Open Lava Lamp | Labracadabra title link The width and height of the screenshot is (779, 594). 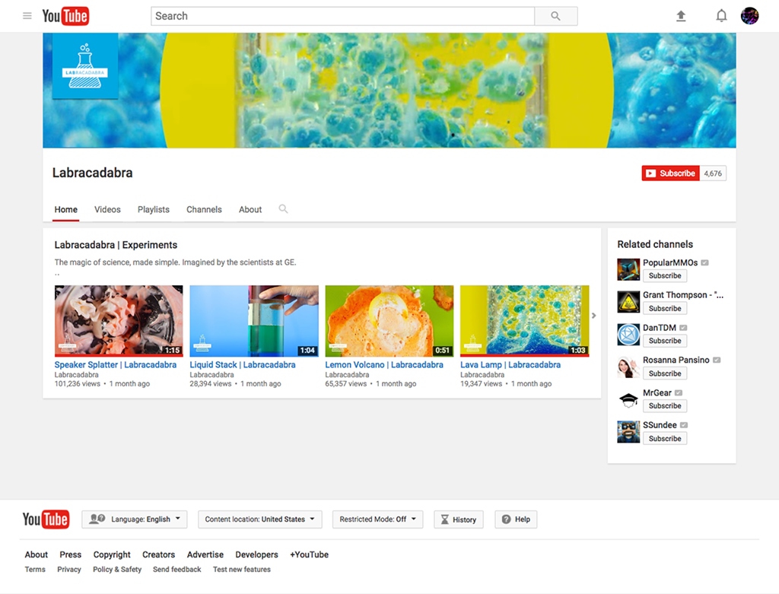click(510, 364)
